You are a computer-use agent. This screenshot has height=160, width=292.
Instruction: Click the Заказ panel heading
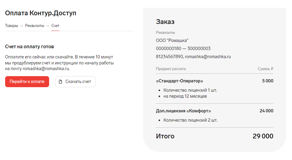click(165, 22)
